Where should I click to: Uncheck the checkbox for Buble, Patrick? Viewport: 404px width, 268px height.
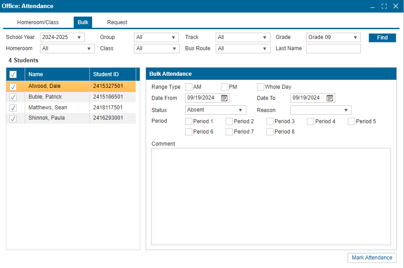[x=13, y=97]
